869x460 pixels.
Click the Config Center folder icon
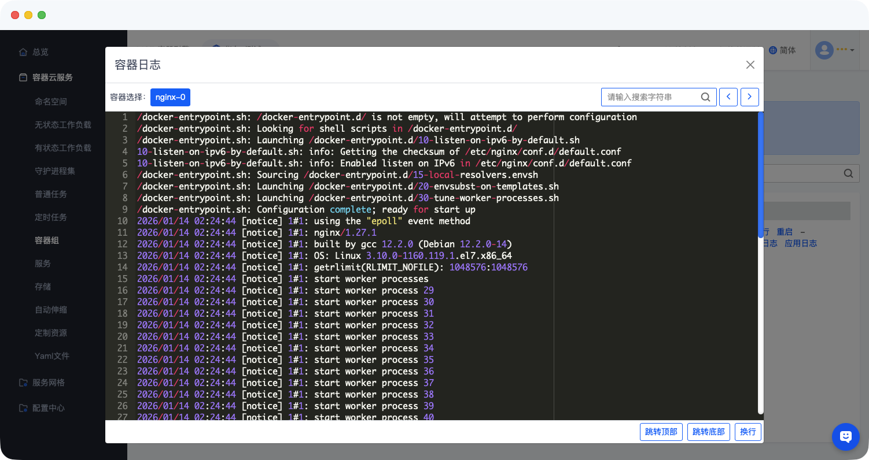(23, 408)
